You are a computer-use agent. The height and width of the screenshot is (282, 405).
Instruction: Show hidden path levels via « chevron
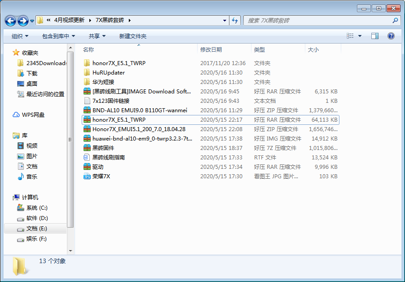click(x=48, y=20)
